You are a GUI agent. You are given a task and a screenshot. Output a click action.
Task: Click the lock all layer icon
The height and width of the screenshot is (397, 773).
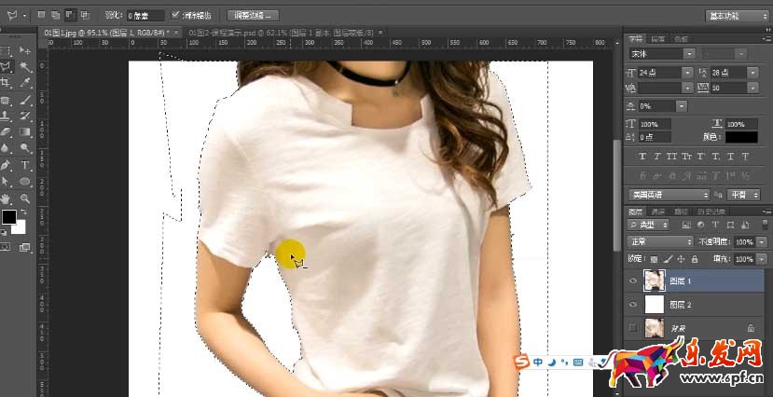click(695, 258)
